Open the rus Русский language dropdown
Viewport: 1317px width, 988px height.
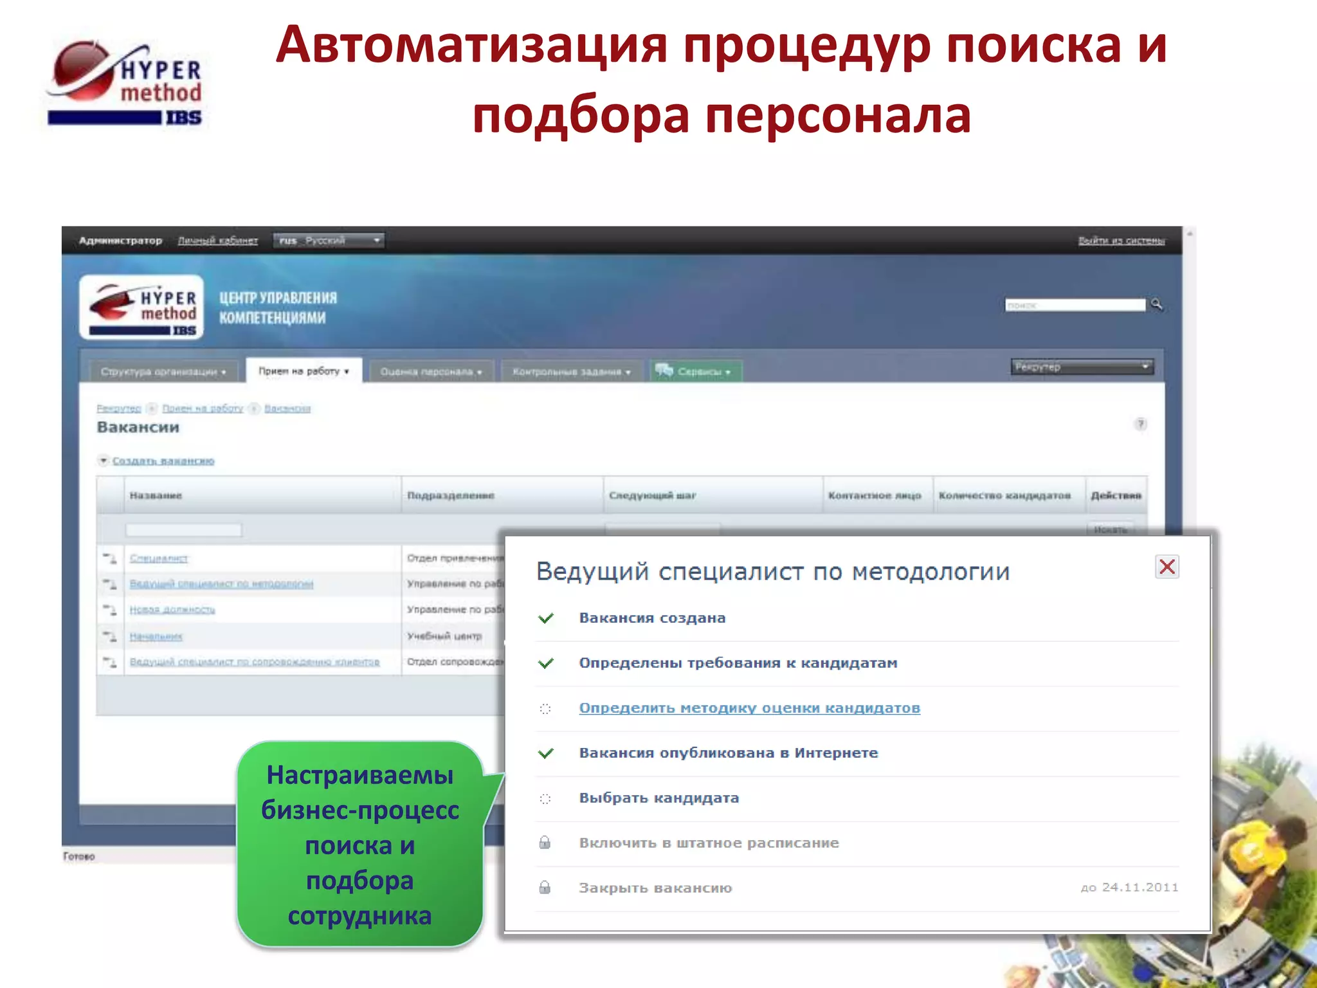(x=329, y=241)
